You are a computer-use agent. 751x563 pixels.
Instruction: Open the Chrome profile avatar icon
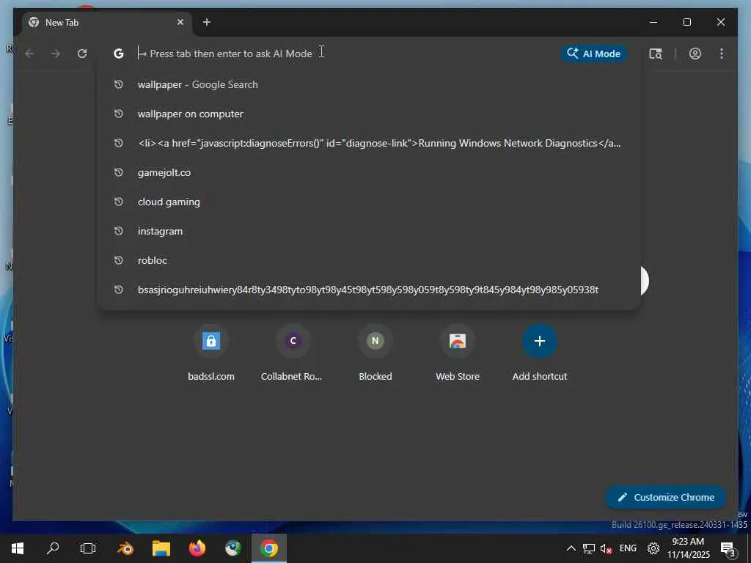pyautogui.click(x=695, y=54)
